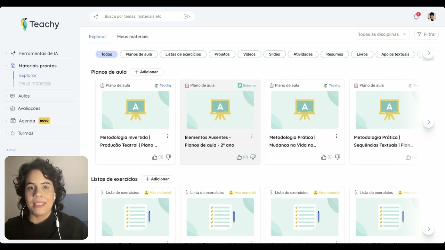Click Adicionar next to Listas de exercícios
The width and height of the screenshot is (445, 250).
157,179
